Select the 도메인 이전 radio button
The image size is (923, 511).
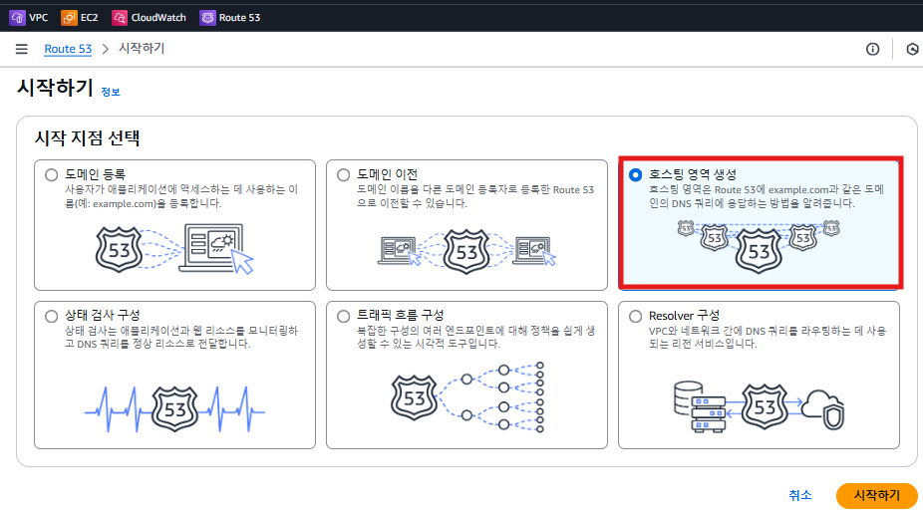(x=343, y=174)
